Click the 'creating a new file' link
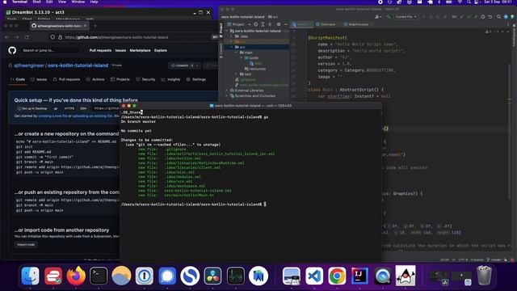Viewport: 517px width, 291px height. click(53, 116)
